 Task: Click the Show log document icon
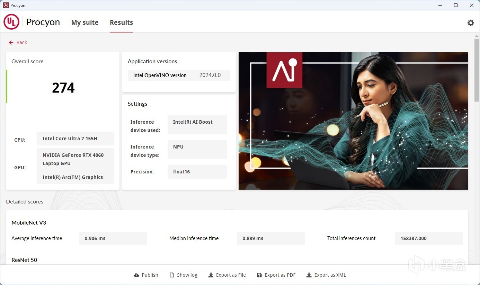click(171, 275)
